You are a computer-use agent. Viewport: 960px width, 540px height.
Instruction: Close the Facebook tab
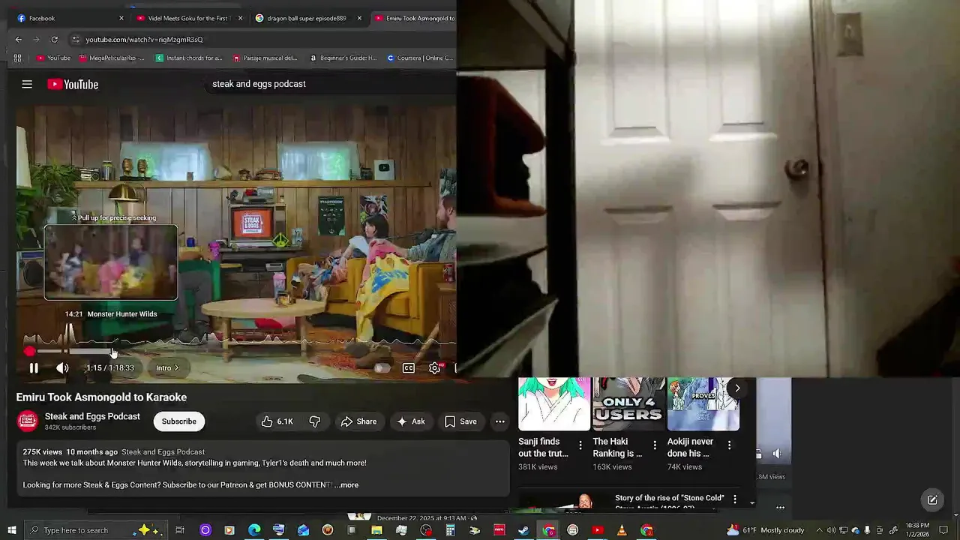(x=121, y=18)
